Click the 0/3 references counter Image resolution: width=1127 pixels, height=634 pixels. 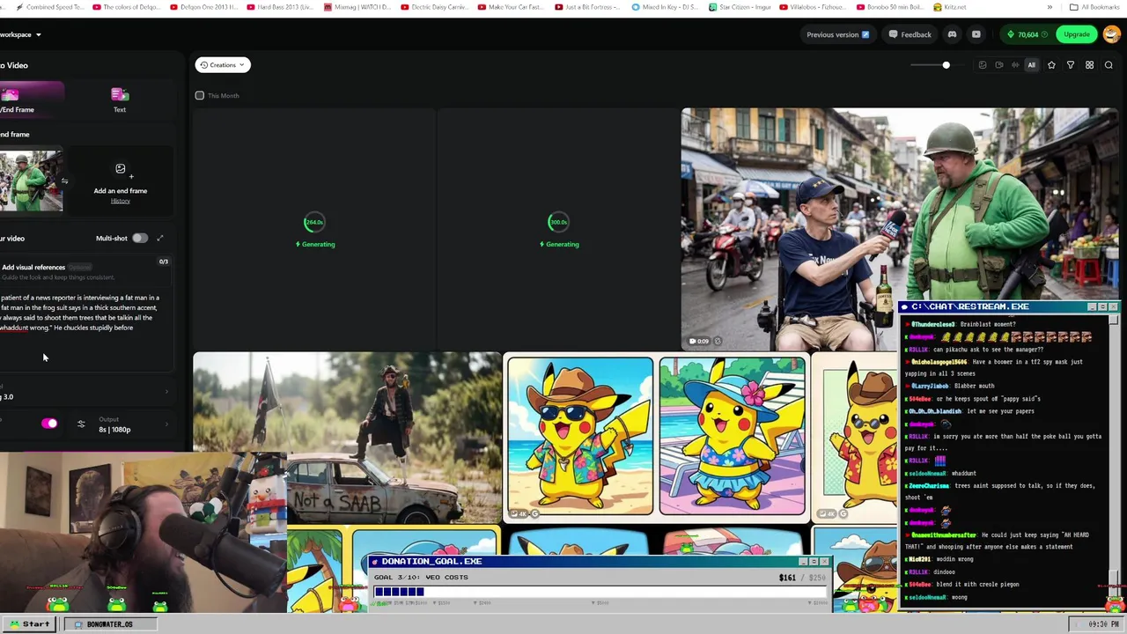tap(163, 262)
